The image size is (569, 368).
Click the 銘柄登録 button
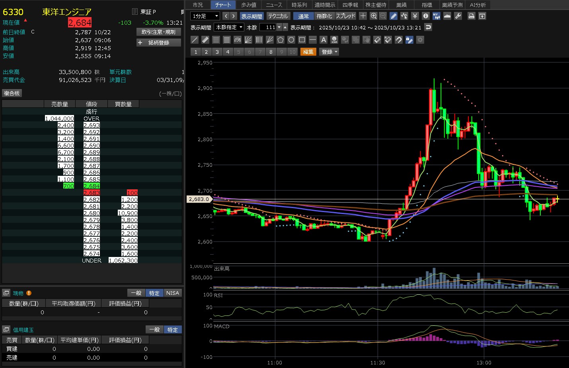[159, 43]
